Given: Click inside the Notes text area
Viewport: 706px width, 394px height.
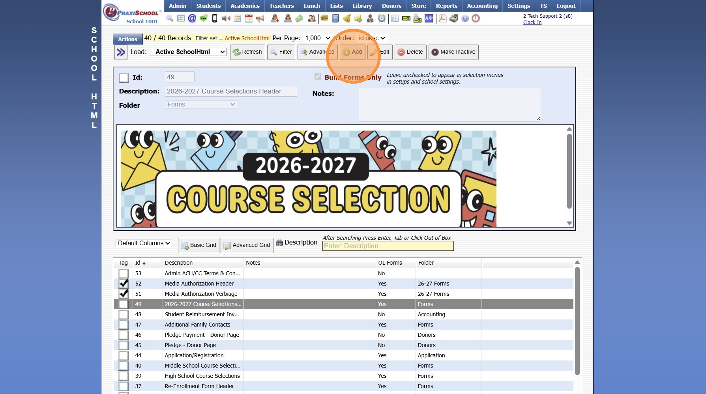Looking at the screenshot, I should tap(449, 105).
